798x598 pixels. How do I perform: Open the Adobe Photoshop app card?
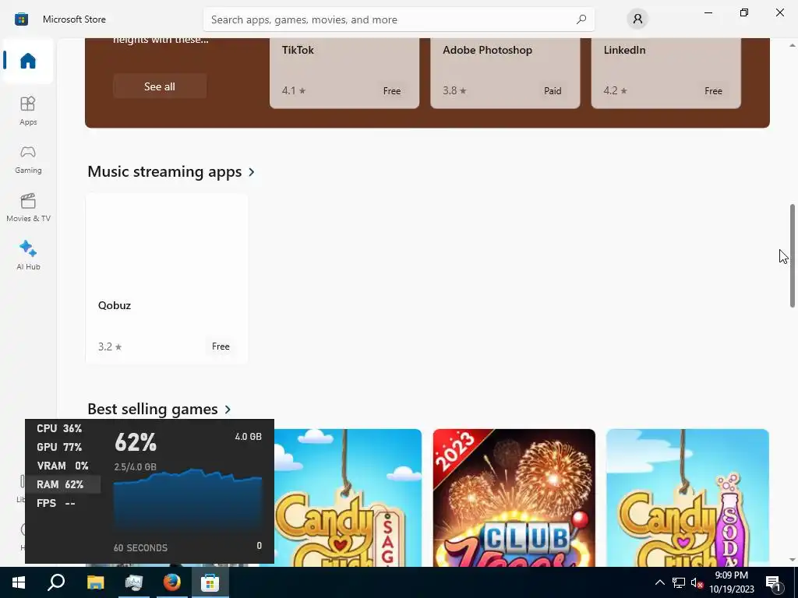(x=505, y=73)
